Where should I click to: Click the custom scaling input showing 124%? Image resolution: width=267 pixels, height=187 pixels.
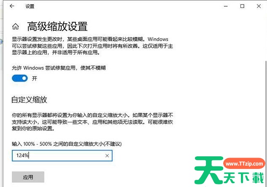click(62, 155)
